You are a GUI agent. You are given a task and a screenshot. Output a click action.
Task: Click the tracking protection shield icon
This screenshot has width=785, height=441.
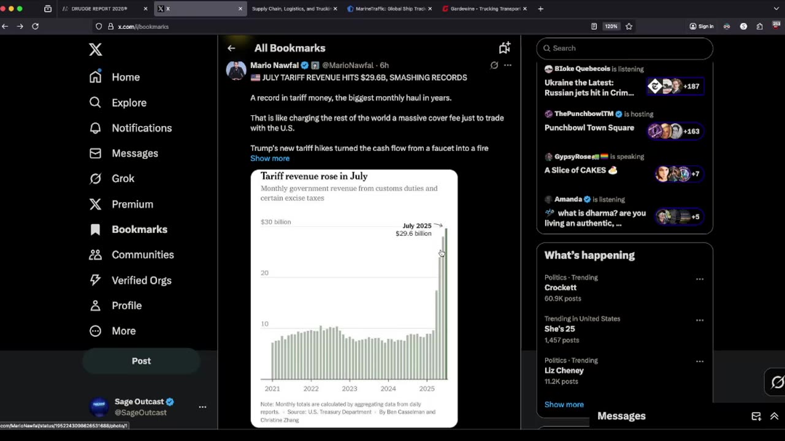[99, 26]
